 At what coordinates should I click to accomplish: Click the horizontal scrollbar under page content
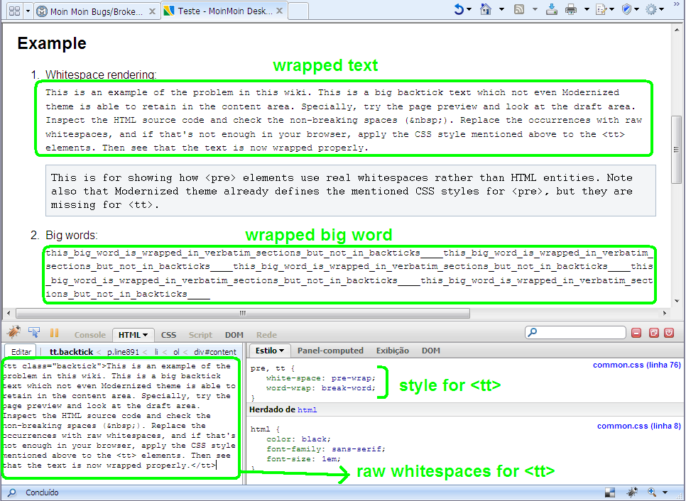[241, 313]
